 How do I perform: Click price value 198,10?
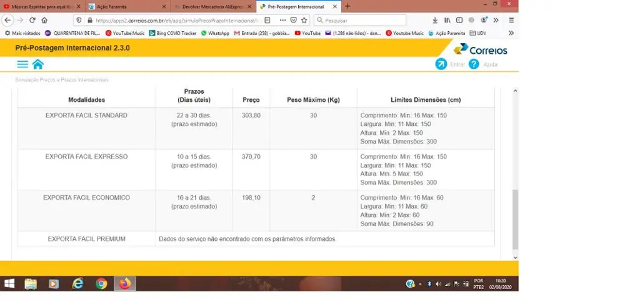point(251,197)
